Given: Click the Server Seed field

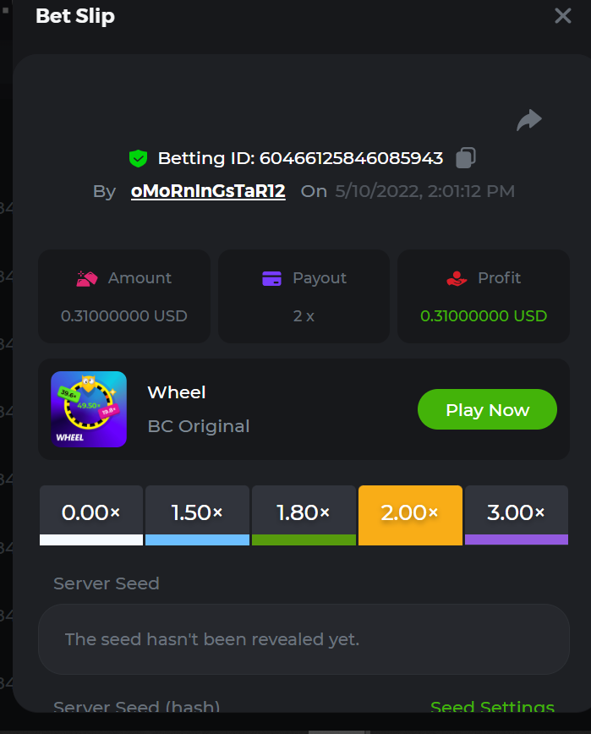Looking at the screenshot, I should click(304, 639).
